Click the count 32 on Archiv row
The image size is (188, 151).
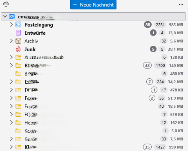tap(163, 41)
